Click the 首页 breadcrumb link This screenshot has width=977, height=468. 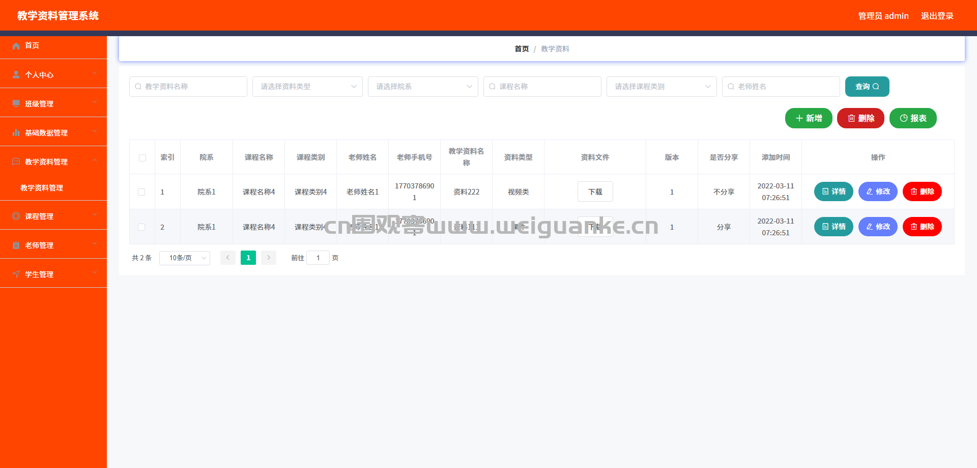tap(522, 49)
